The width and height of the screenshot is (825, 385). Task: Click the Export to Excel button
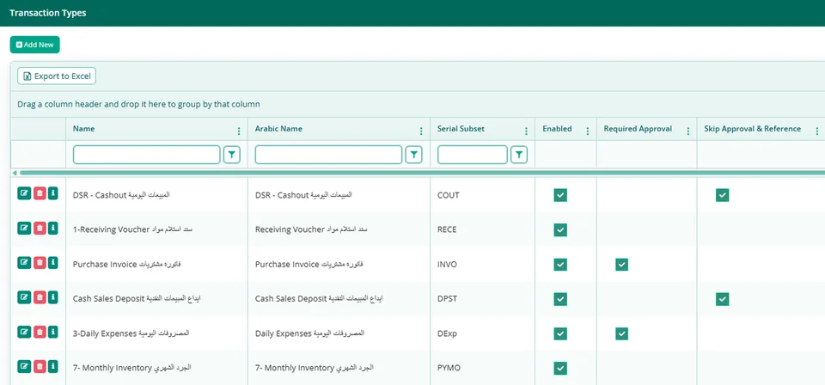[x=57, y=76]
